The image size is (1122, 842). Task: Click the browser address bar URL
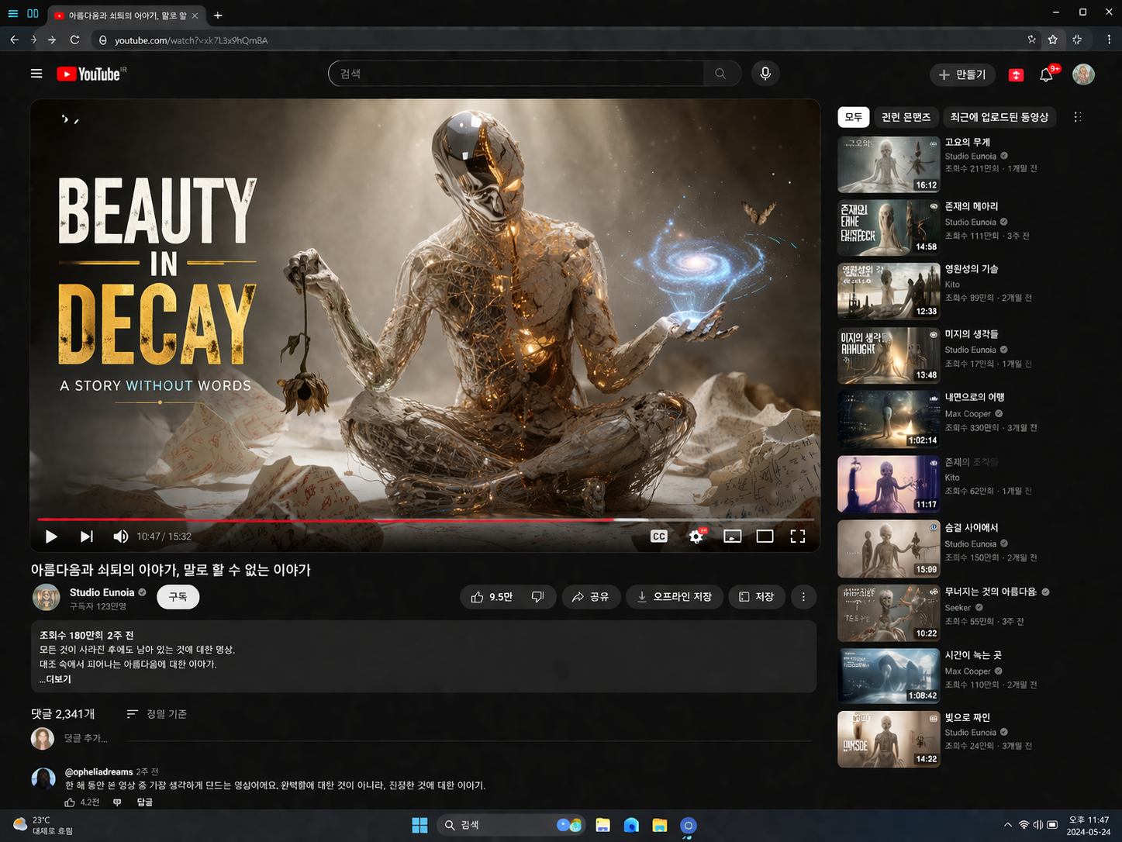[192, 40]
